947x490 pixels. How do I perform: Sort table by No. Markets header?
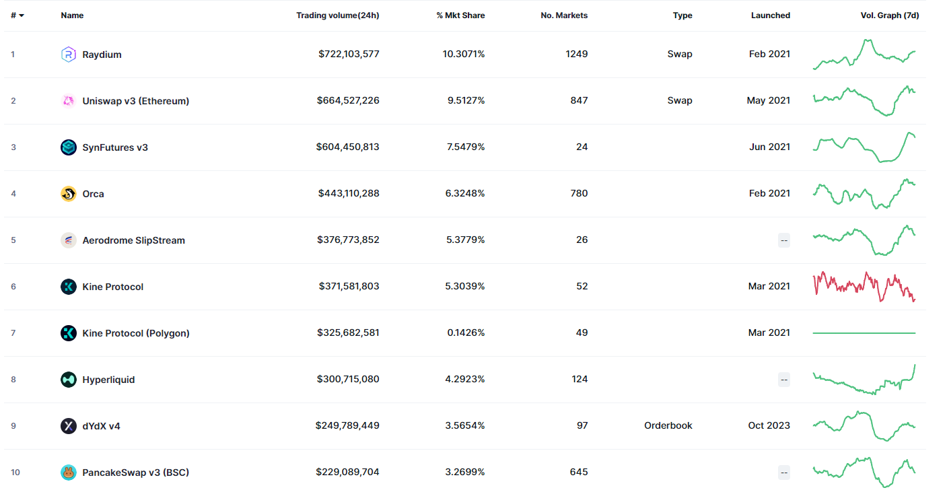tap(564, 15)
